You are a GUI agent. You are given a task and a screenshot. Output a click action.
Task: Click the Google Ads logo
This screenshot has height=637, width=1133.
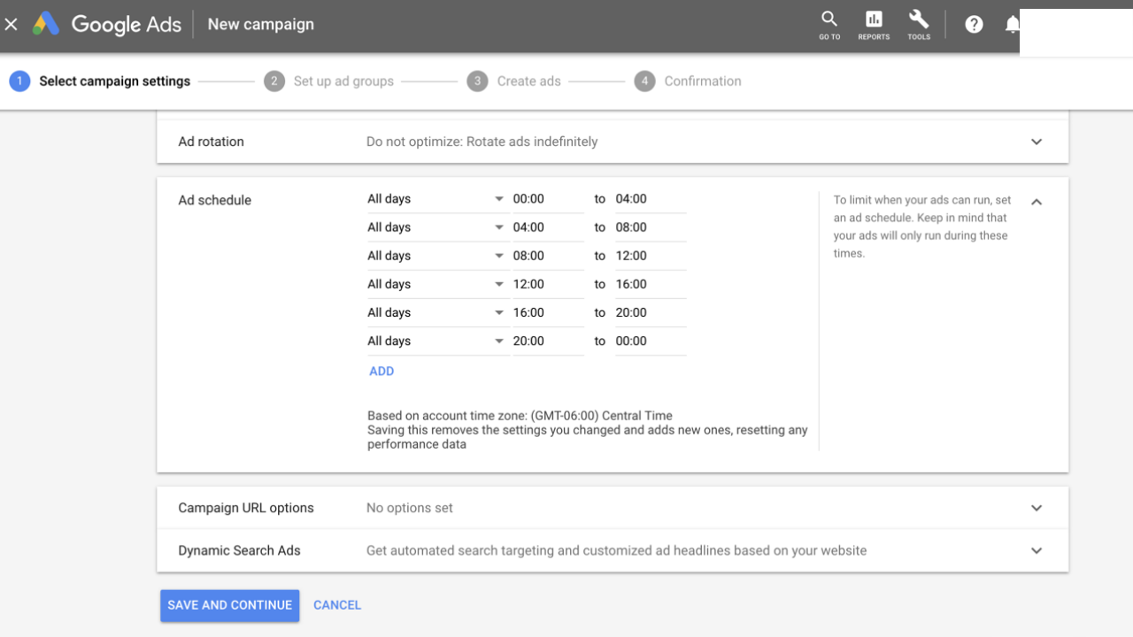point(107,25)
